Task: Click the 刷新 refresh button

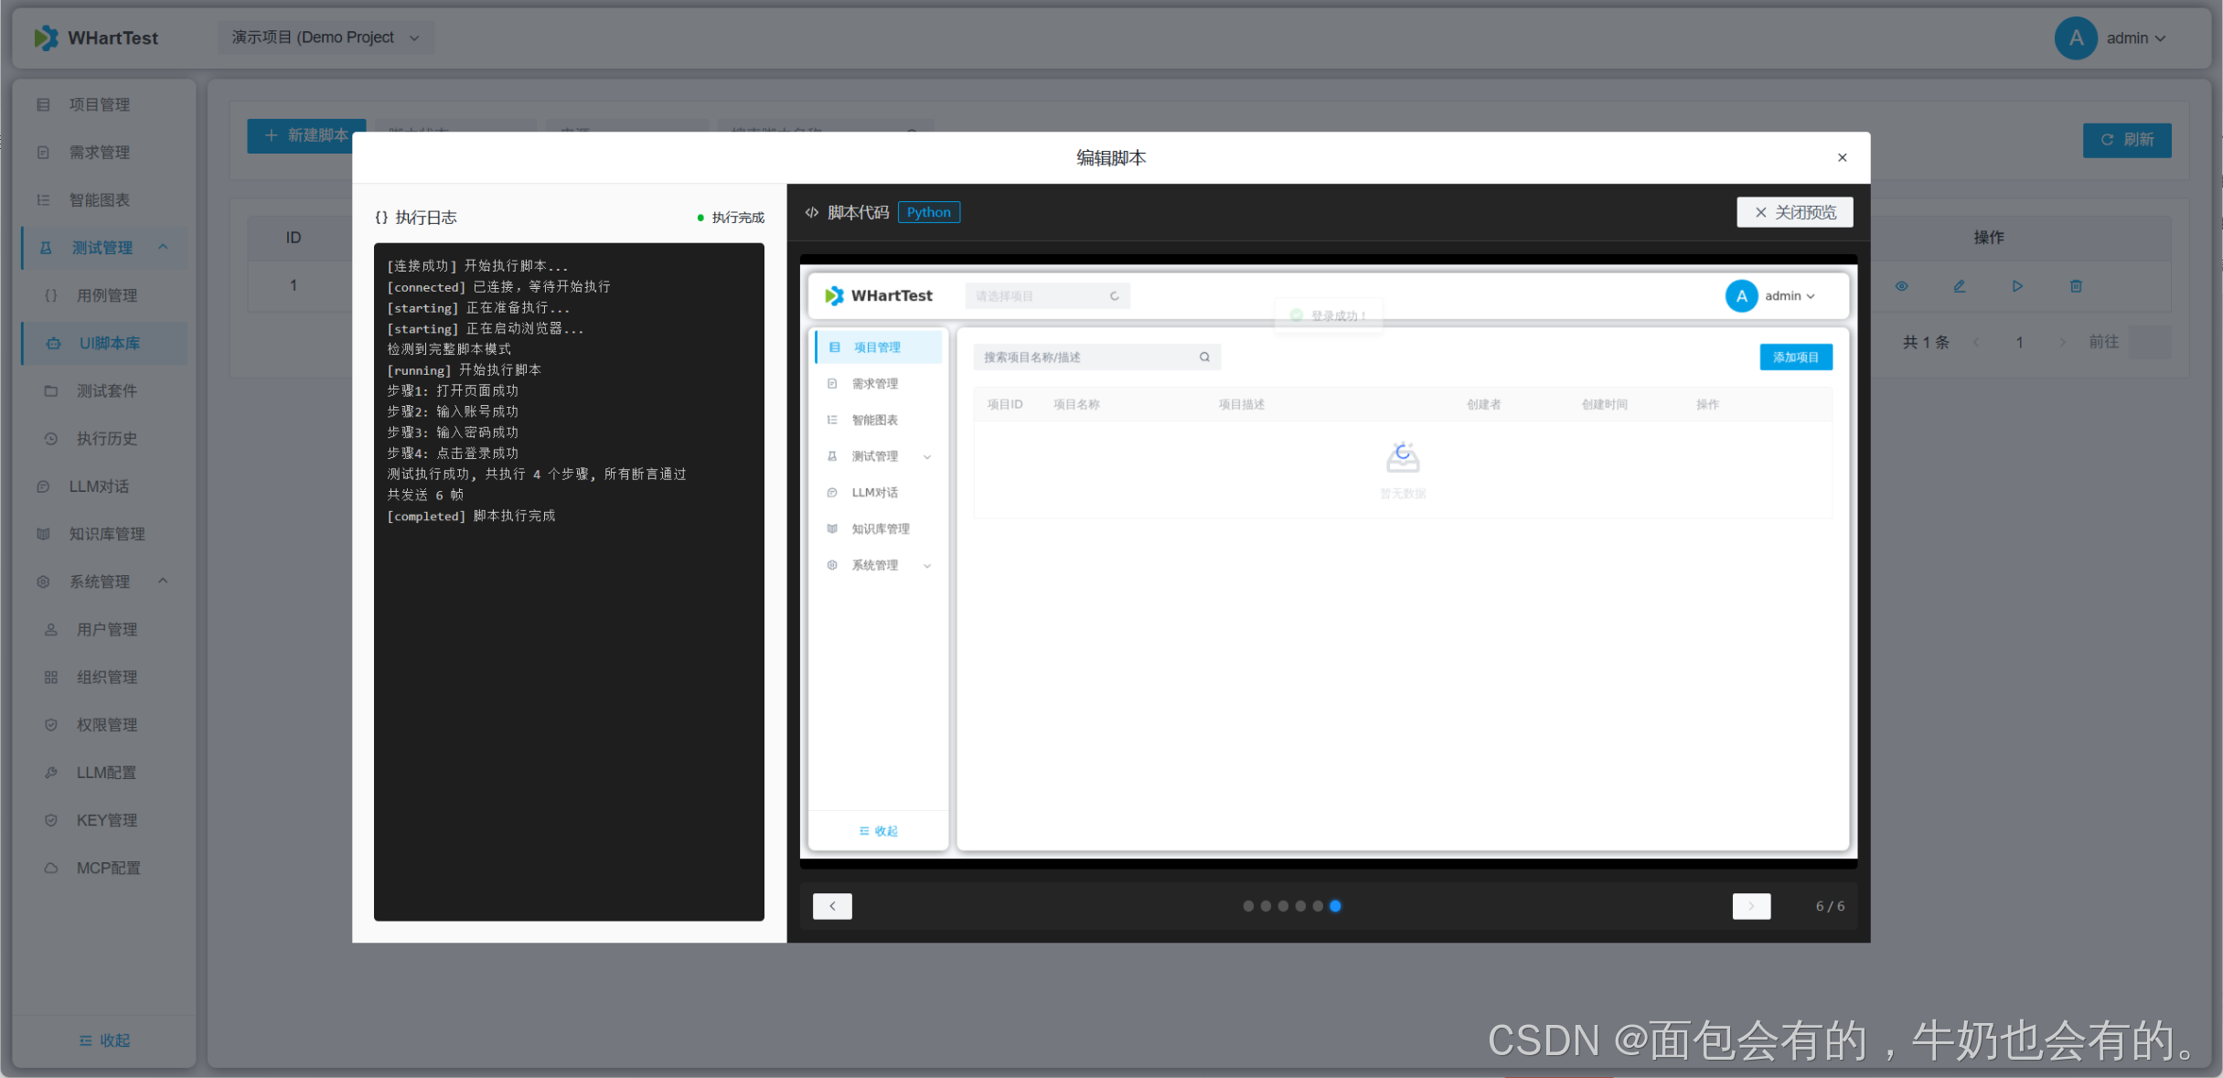Action: 2127,140
